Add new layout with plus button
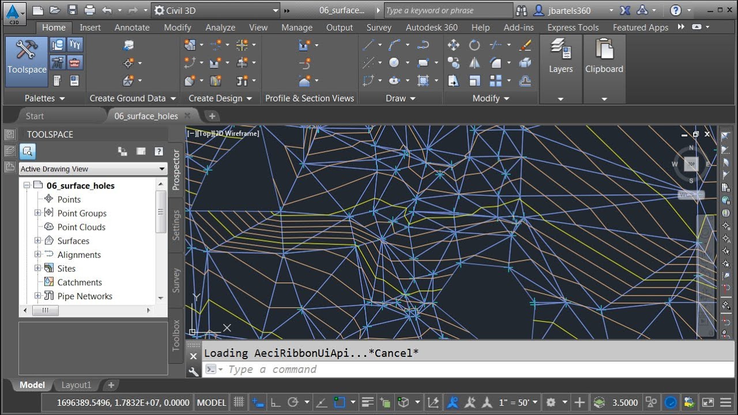 [111, 385]
